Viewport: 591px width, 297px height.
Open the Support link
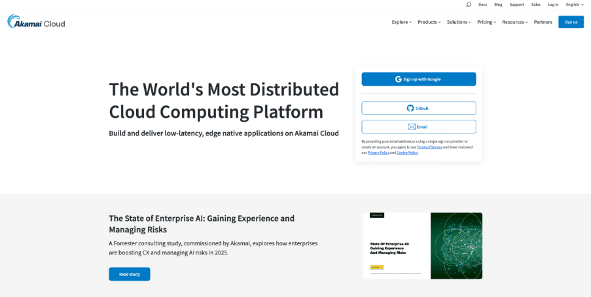click(x=517, y=5)
